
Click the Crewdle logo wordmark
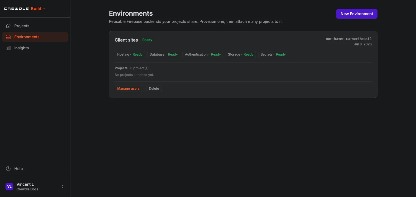pyautogui.click(x=17, y=9)
